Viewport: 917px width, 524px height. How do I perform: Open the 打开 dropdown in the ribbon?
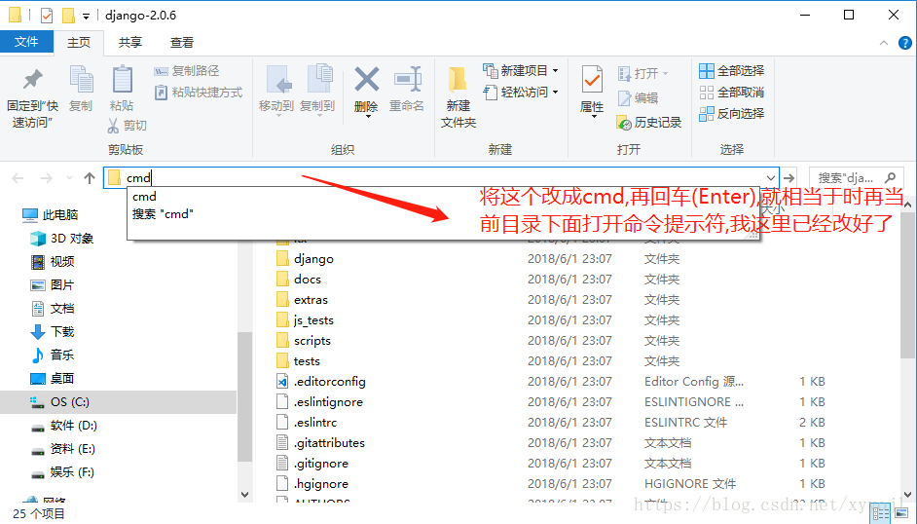coord(642,74)
